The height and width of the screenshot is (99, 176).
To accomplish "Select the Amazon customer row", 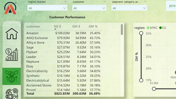I will coord(63,33).
